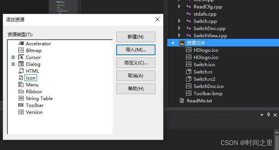Select the Version resource type icon
This screenshot has width=279, height=150.
pos(21,112)
